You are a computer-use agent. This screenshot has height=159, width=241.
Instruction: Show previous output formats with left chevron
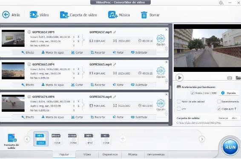coord(27,139)
